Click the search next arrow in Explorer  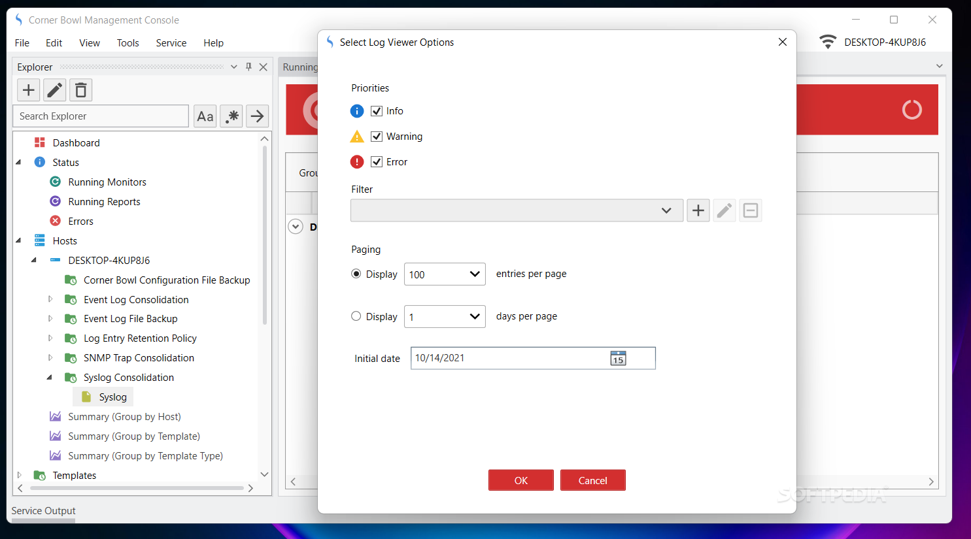tap(258, 116)
